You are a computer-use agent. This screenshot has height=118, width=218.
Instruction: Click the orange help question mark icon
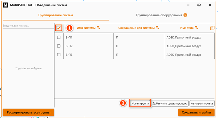[185, 15]
